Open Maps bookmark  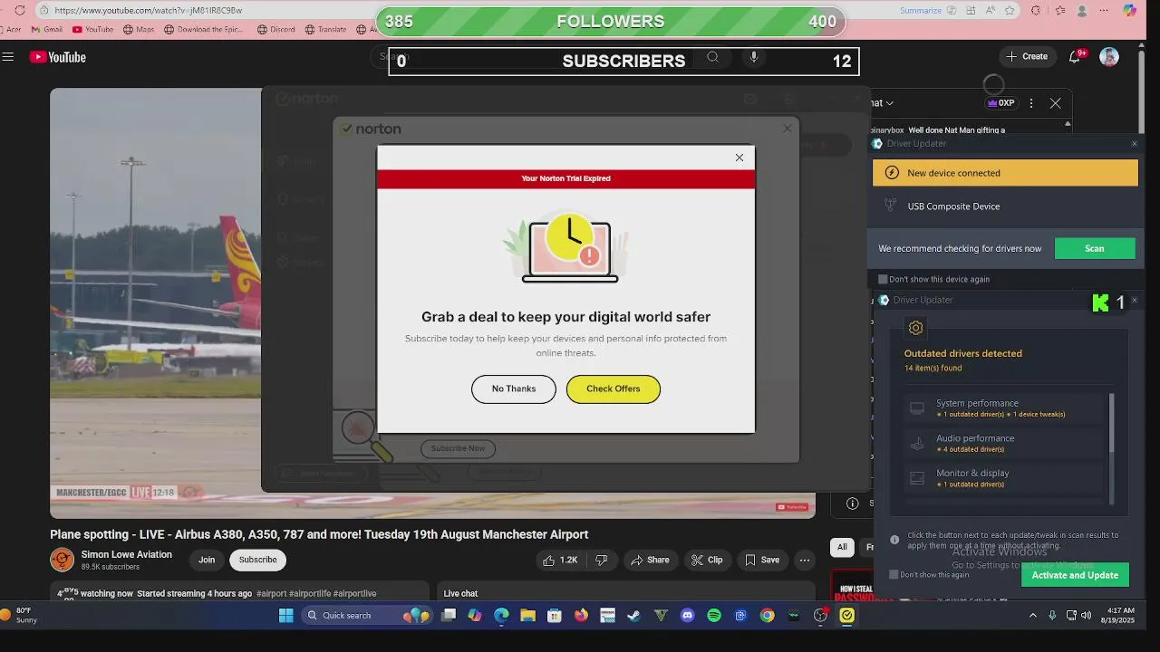point(139,29)
